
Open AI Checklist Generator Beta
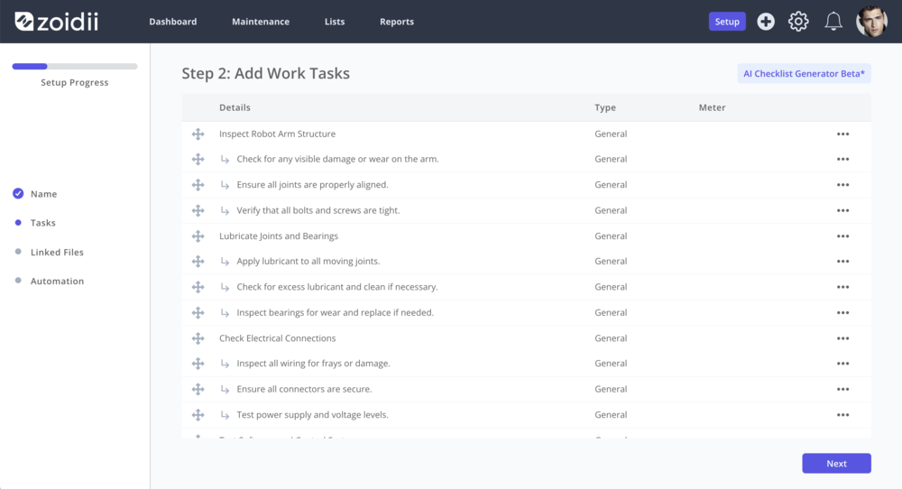pos(804,74)
